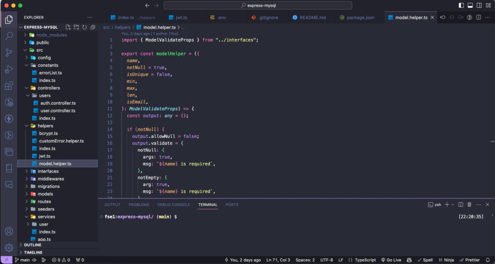Screen dimensions: 495x264
Task: Change Spaces: 2 indentation setting
Action: click(x=305, y=260)
